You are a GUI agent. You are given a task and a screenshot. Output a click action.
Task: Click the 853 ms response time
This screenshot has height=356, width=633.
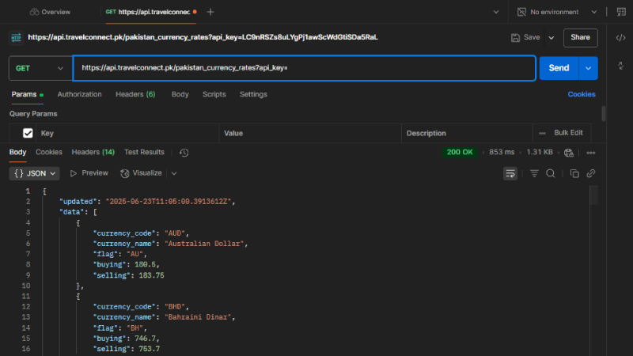[x=502, y=152]
